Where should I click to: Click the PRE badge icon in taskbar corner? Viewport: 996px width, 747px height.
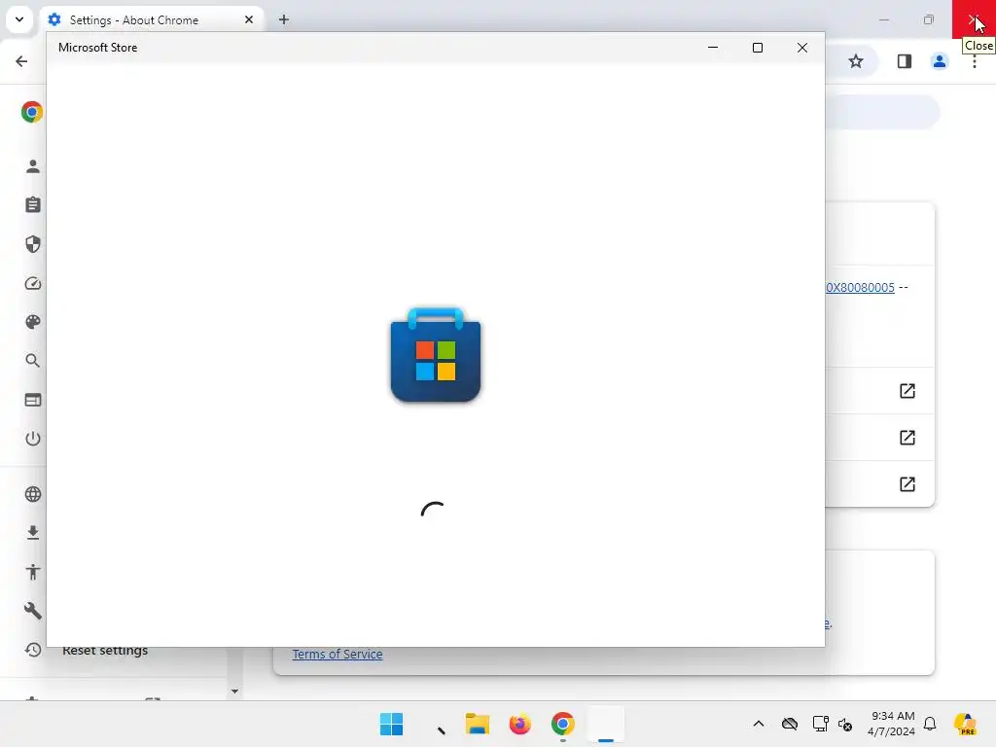965,724
